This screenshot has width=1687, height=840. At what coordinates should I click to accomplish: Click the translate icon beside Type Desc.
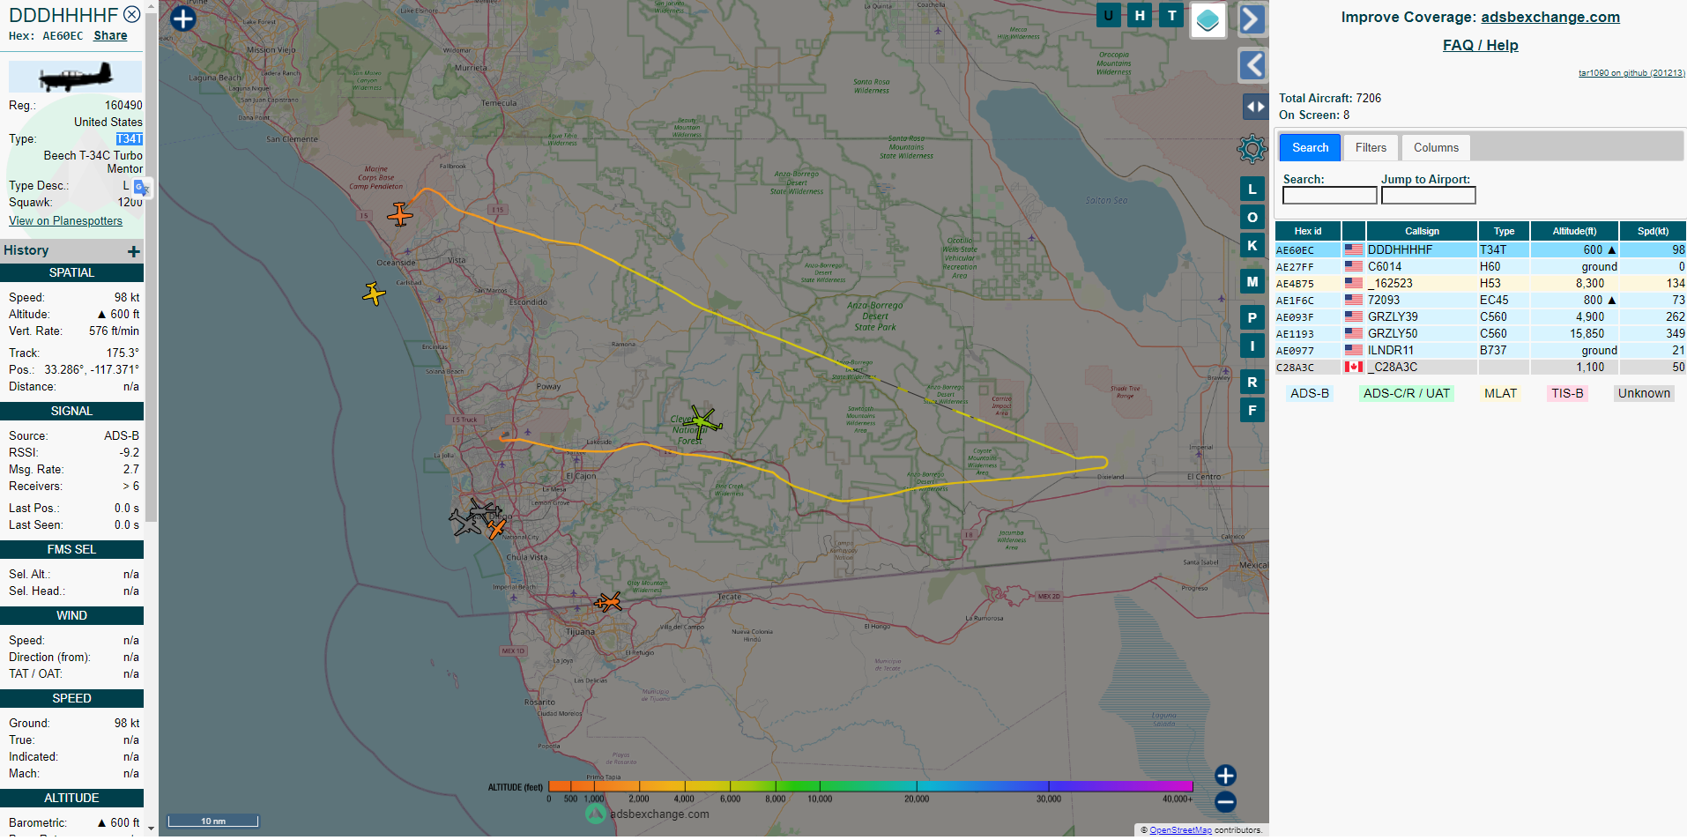click(x=141, y=188)
